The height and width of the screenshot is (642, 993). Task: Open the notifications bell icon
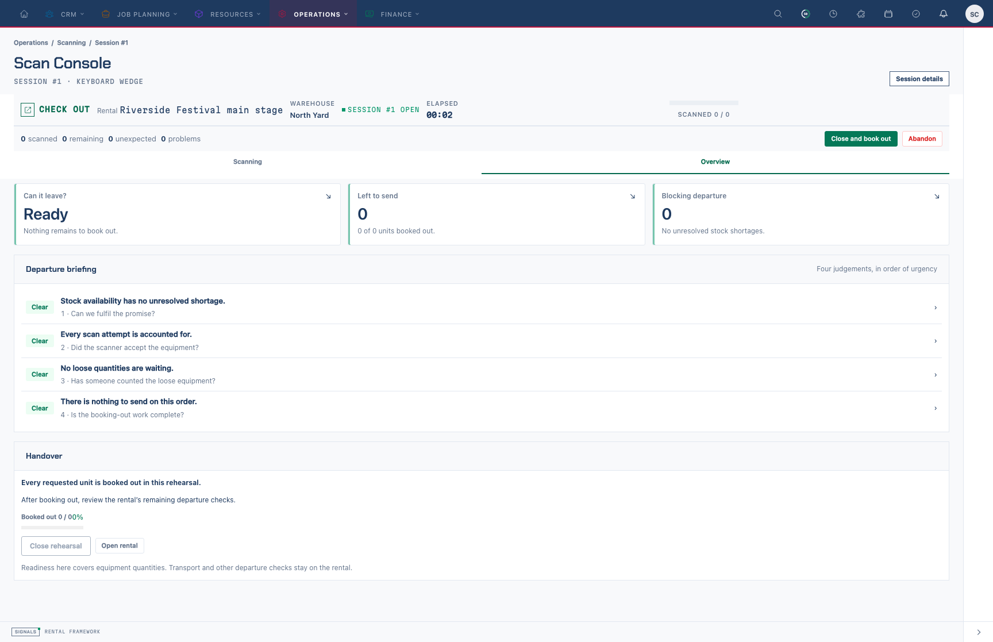944,14
